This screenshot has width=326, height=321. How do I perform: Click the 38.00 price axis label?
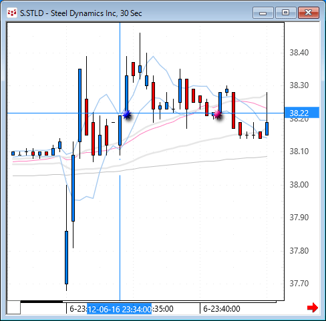click(299, 184)
